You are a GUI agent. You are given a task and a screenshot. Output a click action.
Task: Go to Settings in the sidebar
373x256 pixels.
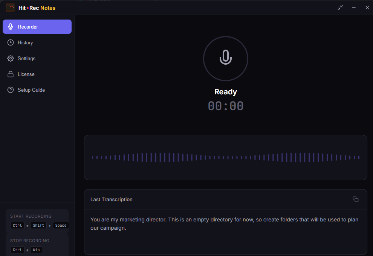coord(37,58)
